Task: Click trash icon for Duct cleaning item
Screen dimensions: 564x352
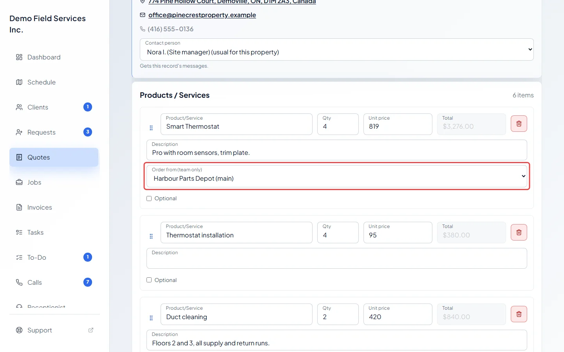Action: coord(519,314)
